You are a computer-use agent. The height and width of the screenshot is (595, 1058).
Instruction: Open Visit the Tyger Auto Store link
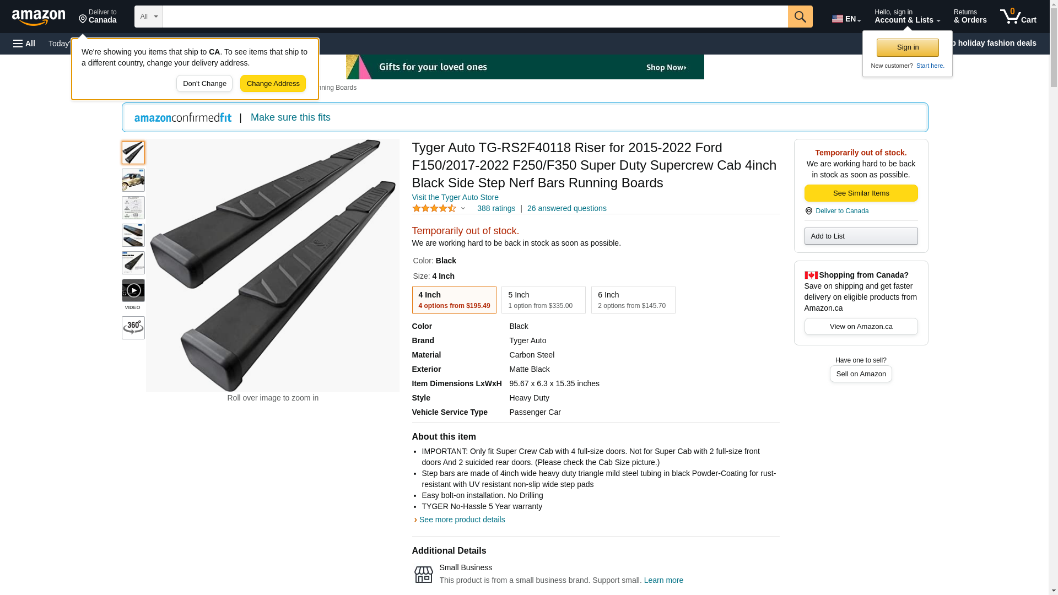455,197
